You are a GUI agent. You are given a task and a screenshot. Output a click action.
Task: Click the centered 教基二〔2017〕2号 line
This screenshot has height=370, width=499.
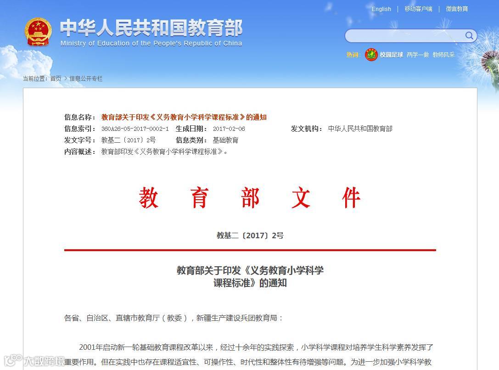[250, 235]
